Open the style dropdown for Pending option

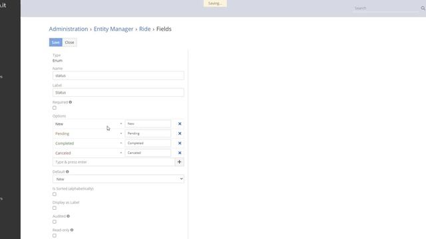[121, 133]
